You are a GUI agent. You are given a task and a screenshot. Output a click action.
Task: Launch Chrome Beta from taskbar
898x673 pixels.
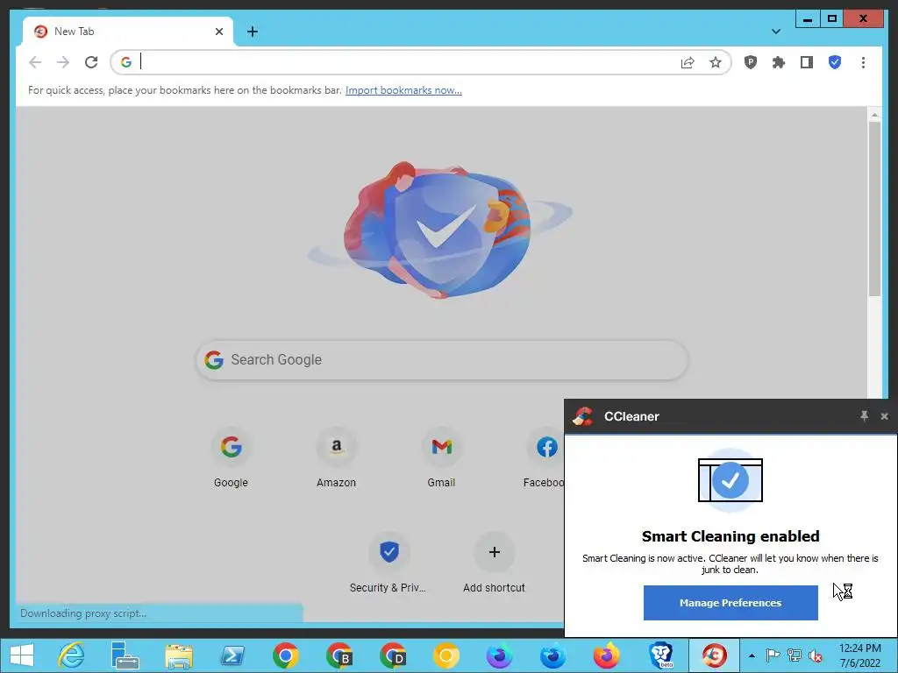(x=339, y=655)
